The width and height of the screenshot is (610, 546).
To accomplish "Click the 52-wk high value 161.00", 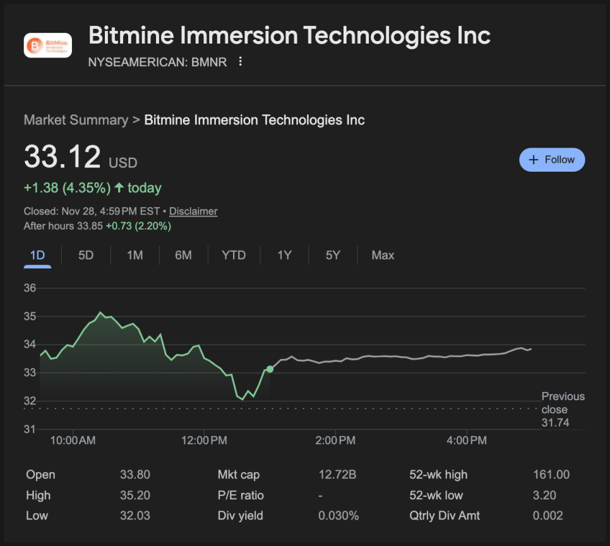I will click(551, 475).
